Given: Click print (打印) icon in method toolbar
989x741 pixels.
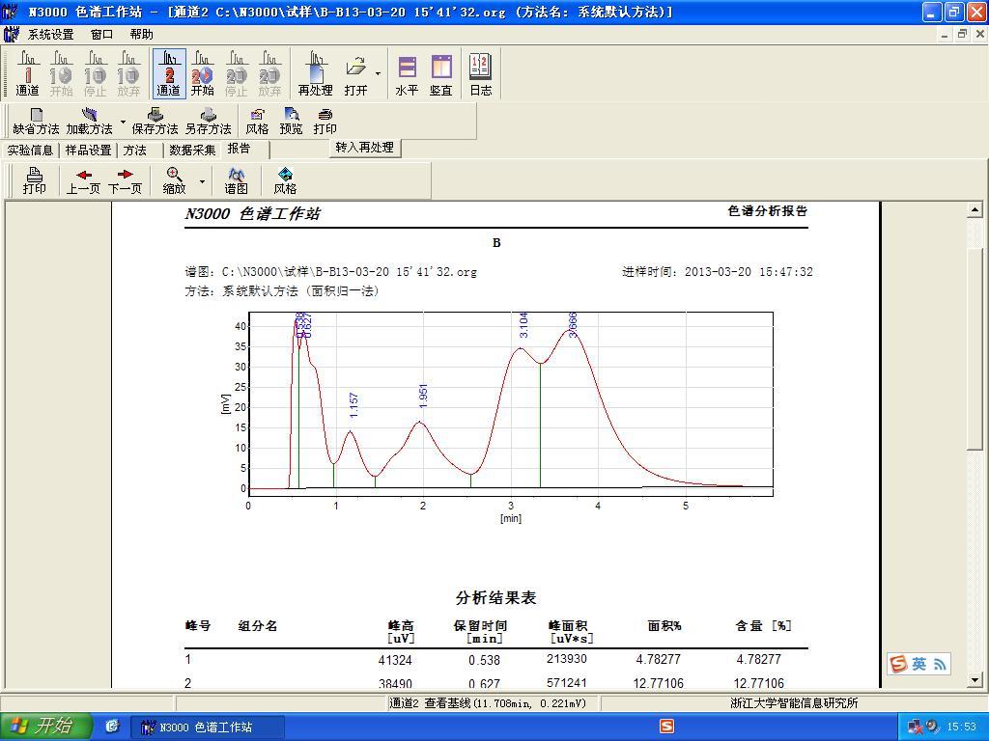Looking at the screenshot, I should point(325,122).
